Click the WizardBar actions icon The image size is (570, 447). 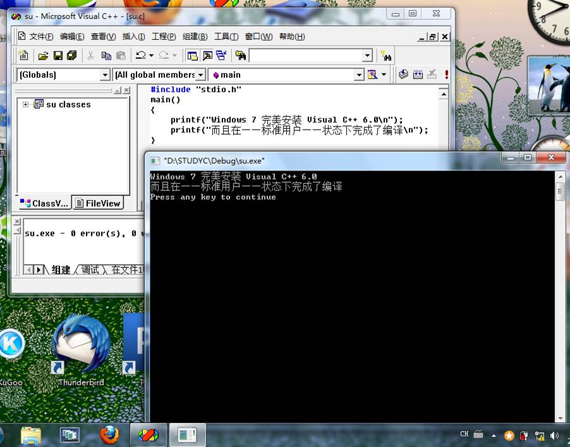click(x=372, y=75)
